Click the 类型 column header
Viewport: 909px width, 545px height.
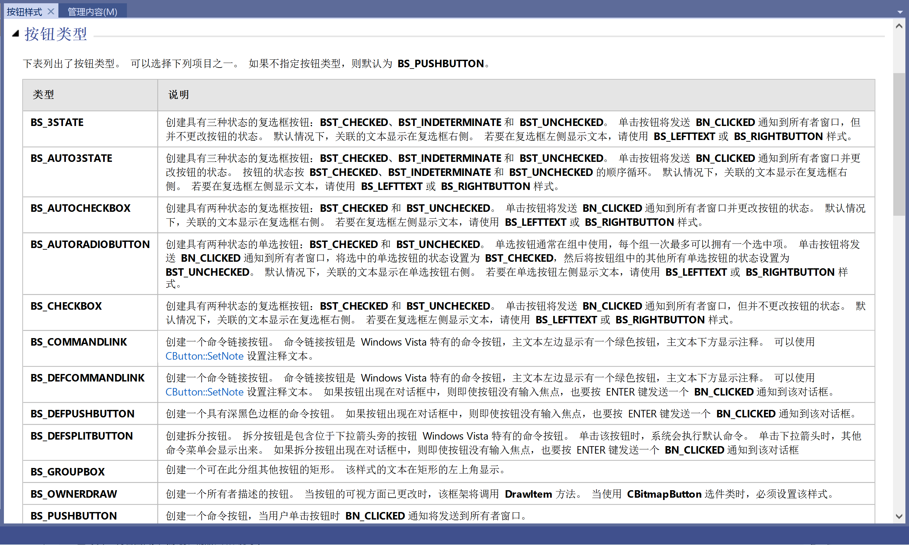coord(43,95)
